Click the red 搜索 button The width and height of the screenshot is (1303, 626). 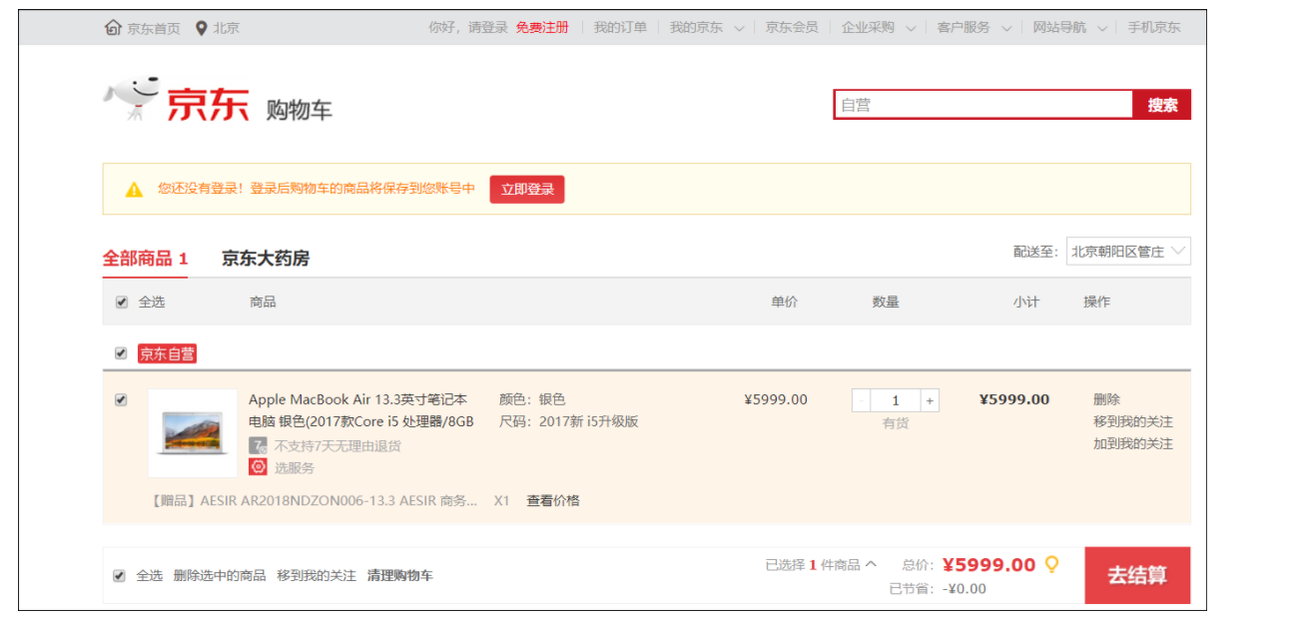click(x=1162, y=105)
